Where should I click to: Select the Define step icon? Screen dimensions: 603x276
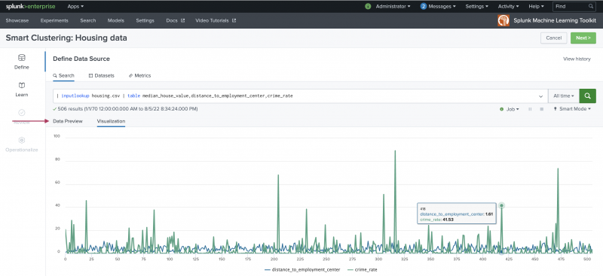coord(22,58)
